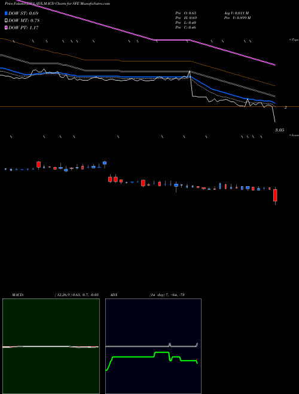Click the '<Lows' marker label
Screen dimensions: 299x394
(x=294, y=135)
